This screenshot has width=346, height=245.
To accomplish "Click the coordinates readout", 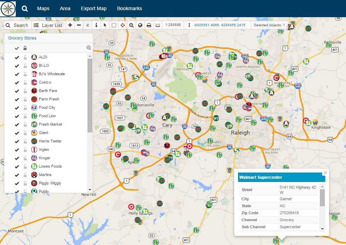I will point(219,25).
